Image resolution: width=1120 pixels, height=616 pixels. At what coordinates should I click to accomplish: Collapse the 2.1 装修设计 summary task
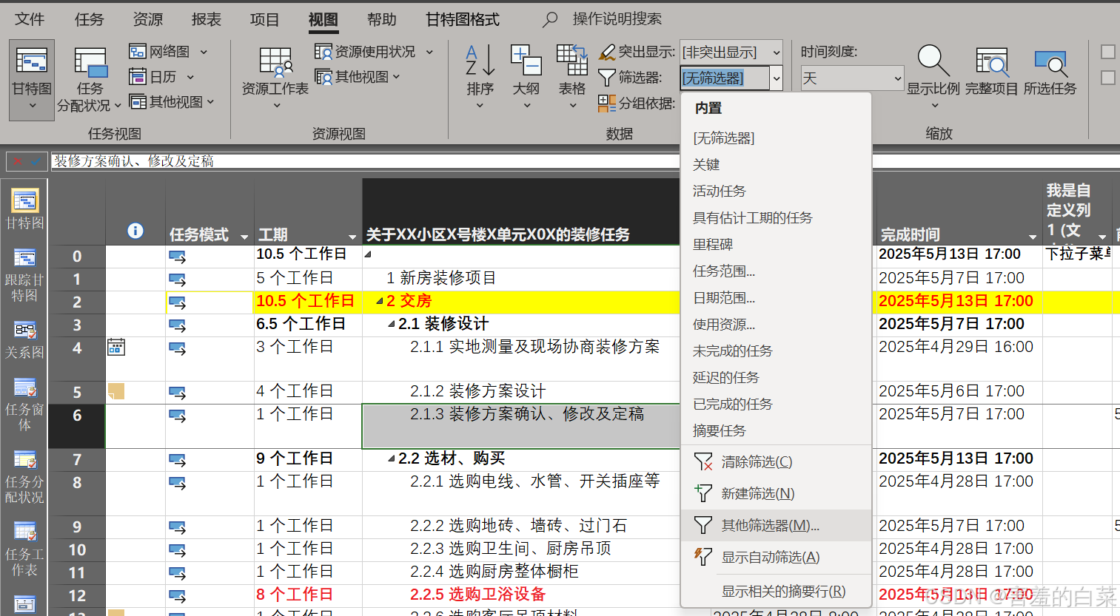tap(392, 324)
